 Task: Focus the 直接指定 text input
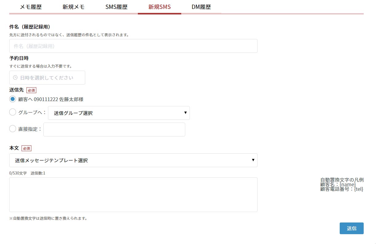(114, 130)
